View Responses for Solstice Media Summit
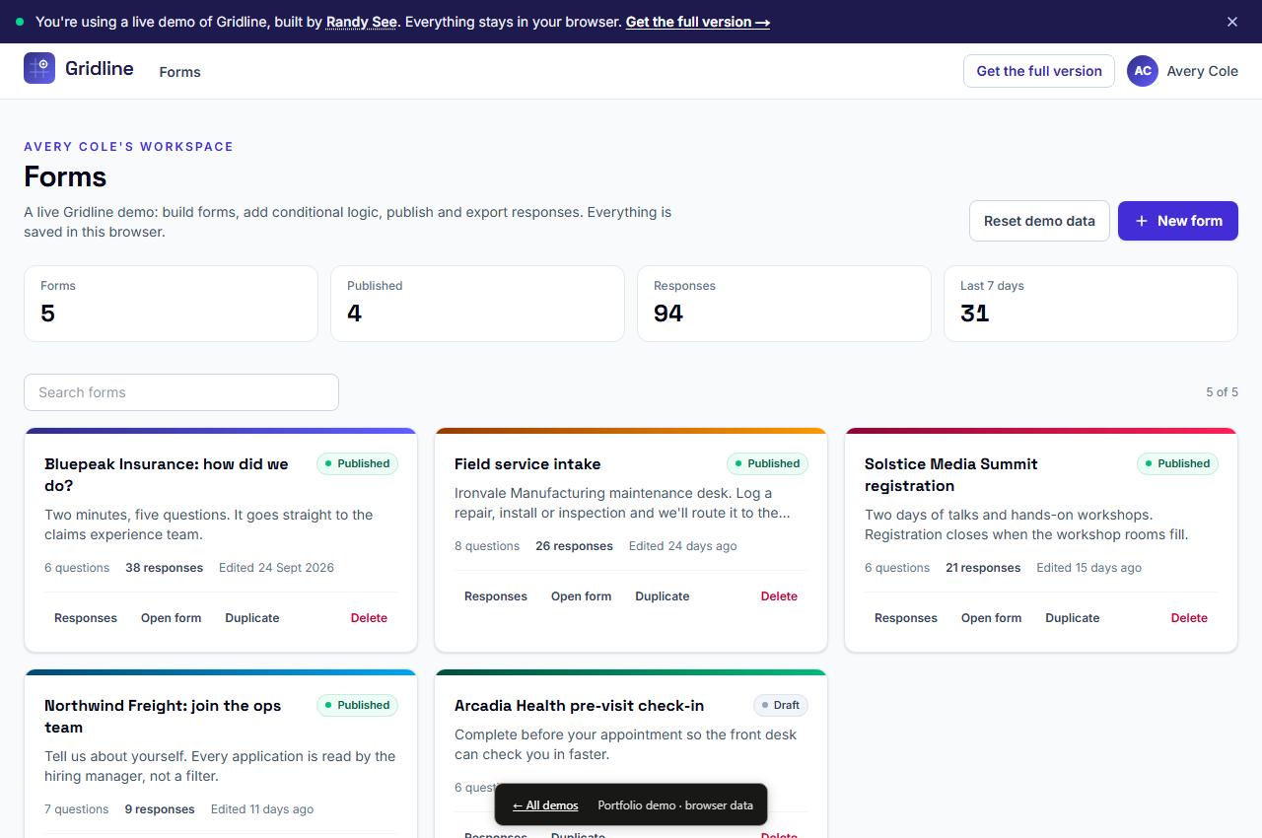 point(906,618)
